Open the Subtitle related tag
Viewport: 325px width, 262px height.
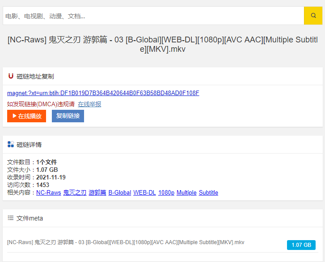pyautogui.click(x=208, y=193)
